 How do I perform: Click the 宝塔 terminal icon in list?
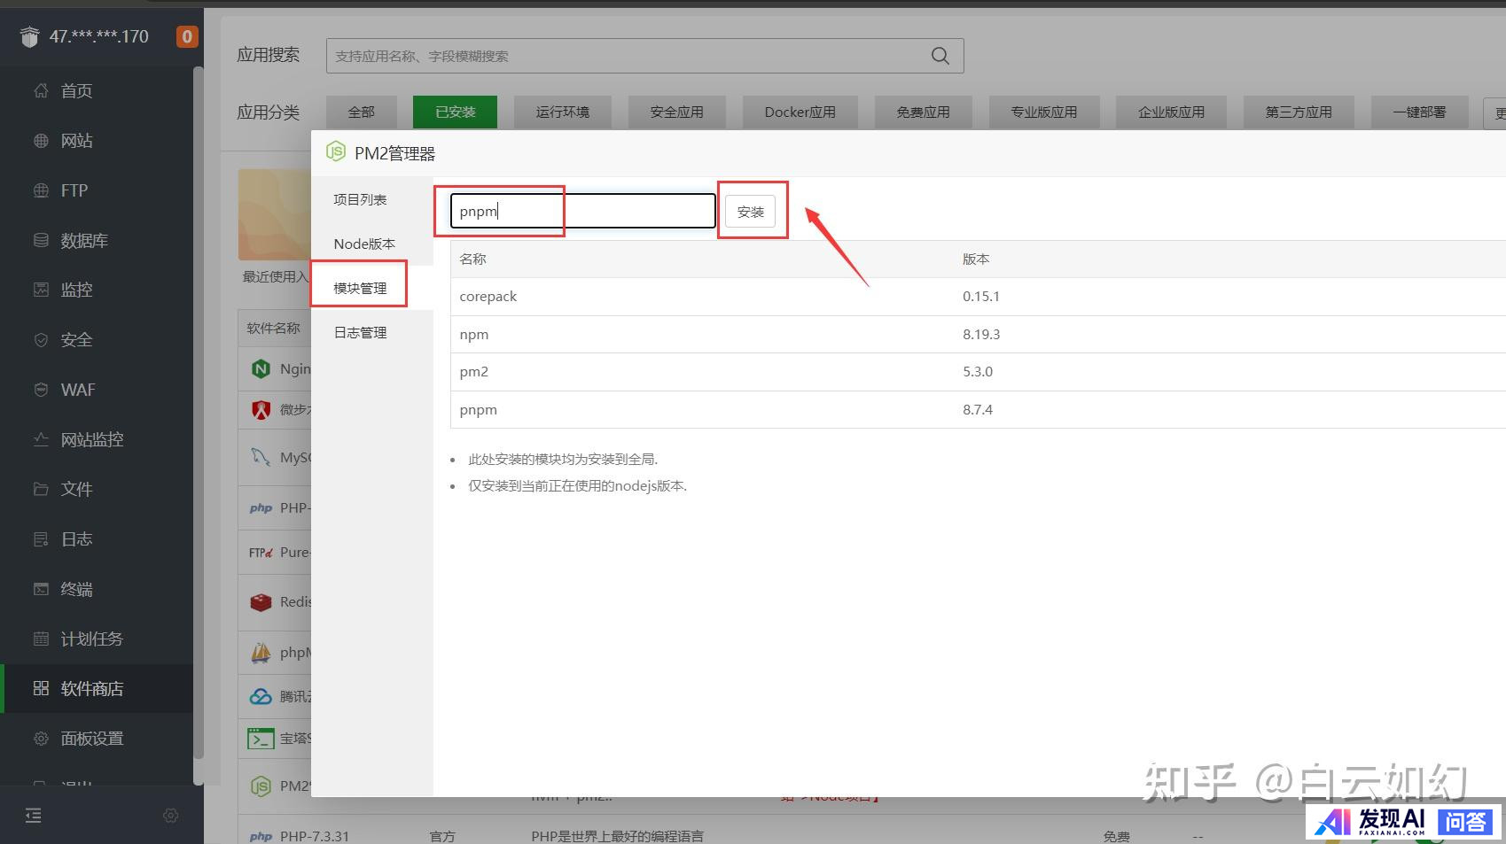point(261,739)
